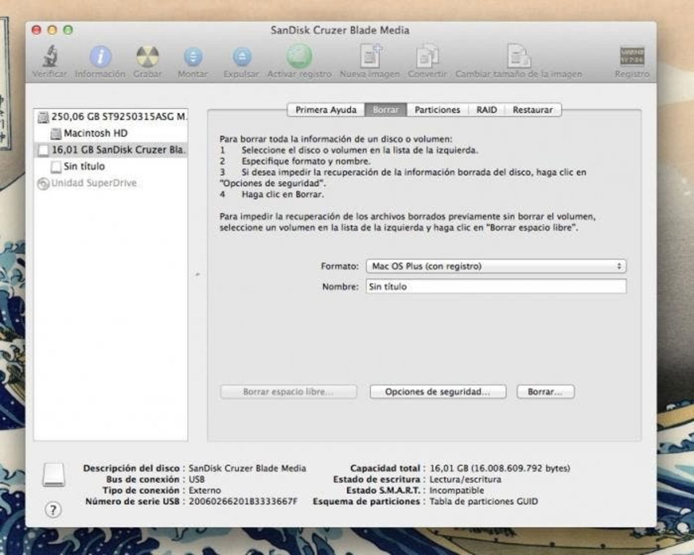Click the window title SanDisk Cruzer Blade Media

340,30
